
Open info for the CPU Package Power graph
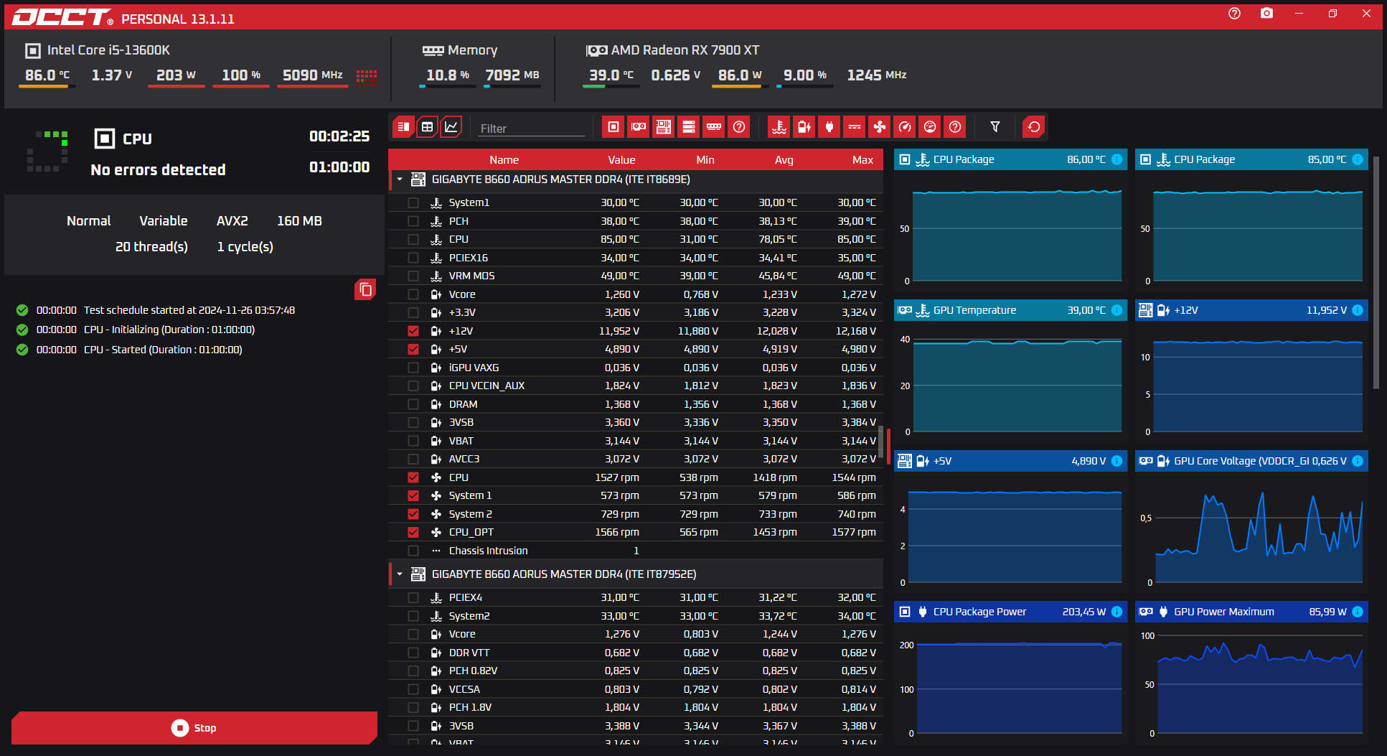1117,612
